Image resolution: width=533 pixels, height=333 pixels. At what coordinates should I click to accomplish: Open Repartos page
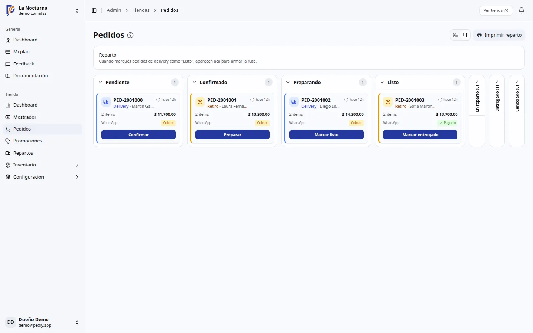tap(43, 153)
